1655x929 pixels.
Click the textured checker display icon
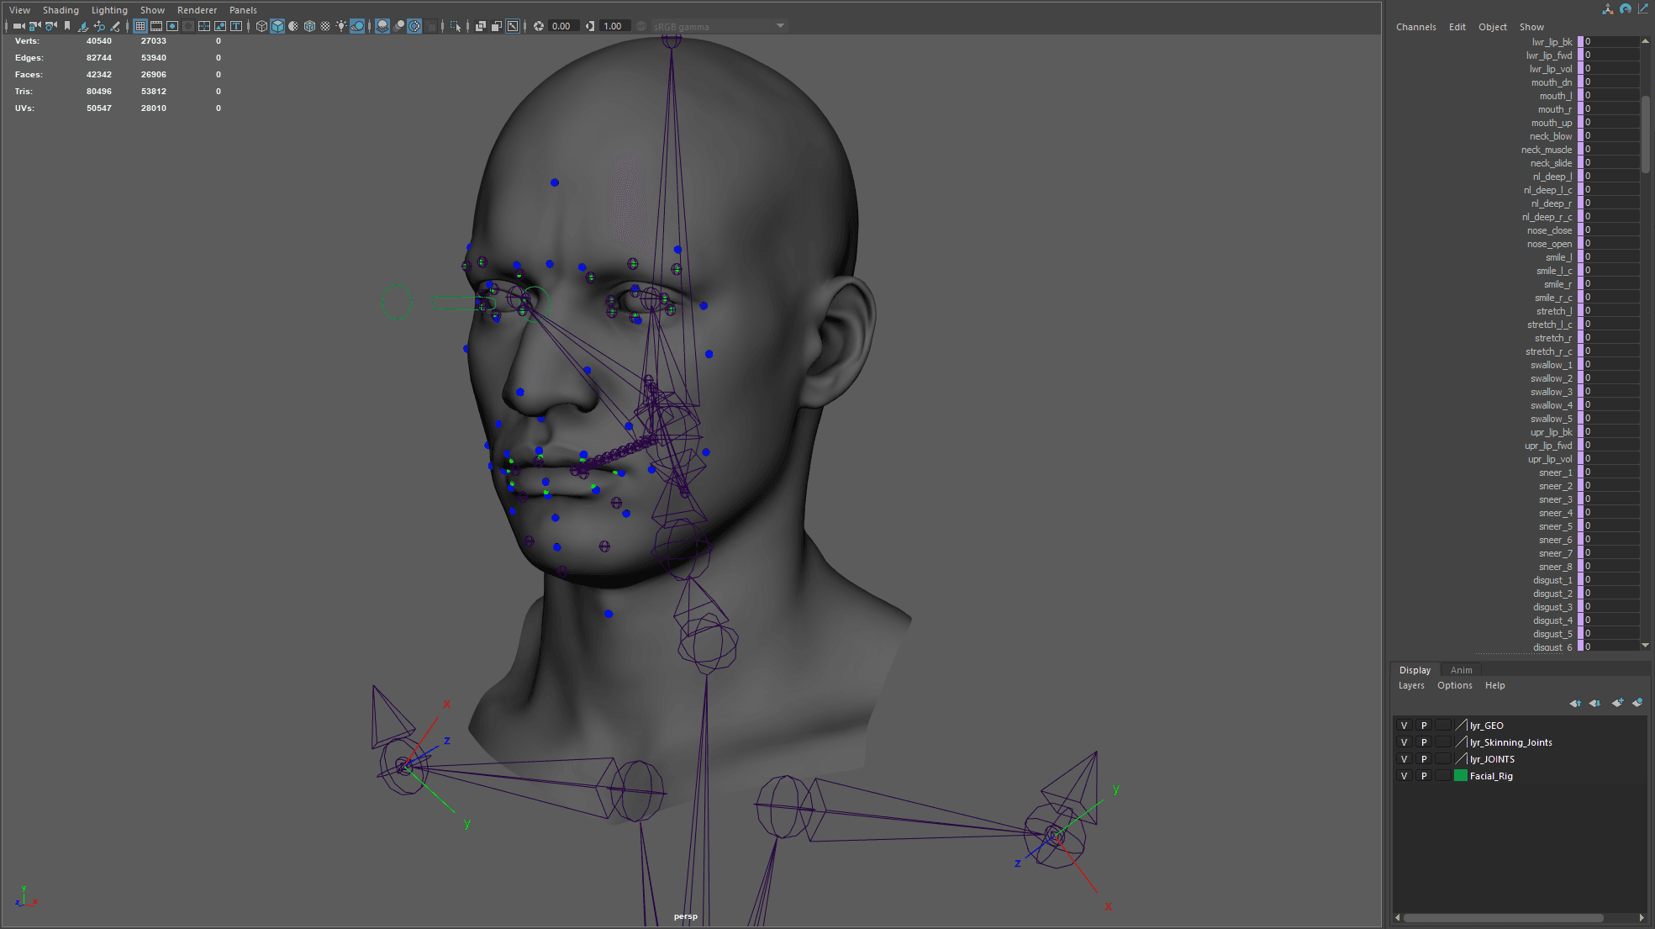click(325, 26)
